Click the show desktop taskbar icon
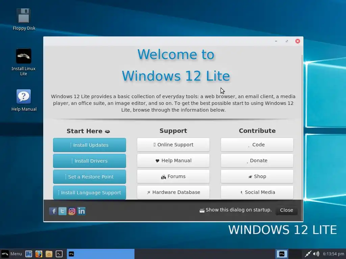This screenshot has height=259, width=346. [29, 254]
